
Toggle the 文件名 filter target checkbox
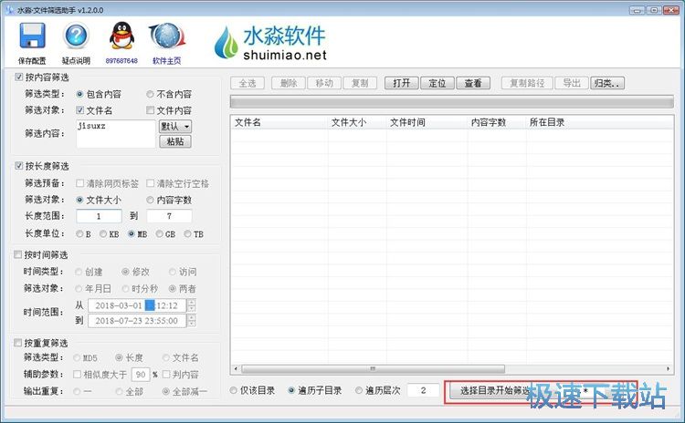pyautogui.click(x=80, y=110)
